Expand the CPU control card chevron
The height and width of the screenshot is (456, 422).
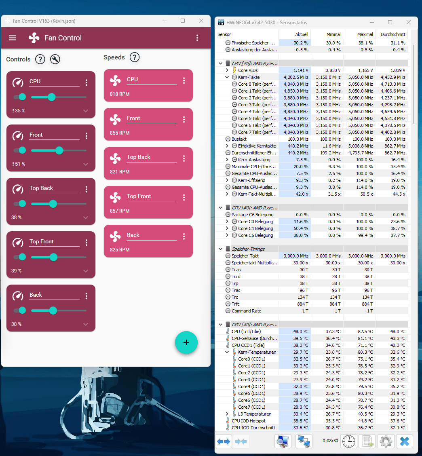click(x=86, y=111)
